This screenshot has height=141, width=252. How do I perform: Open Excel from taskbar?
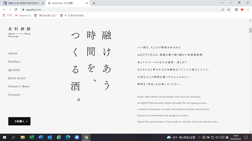[x=31, y=137]
